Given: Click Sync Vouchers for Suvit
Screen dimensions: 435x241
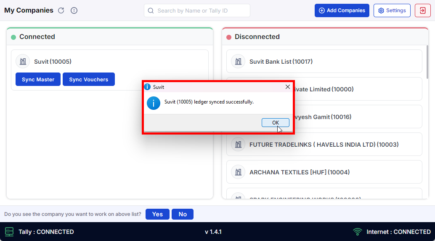Looking at the screenshot, I should click(x=88, y=79).
